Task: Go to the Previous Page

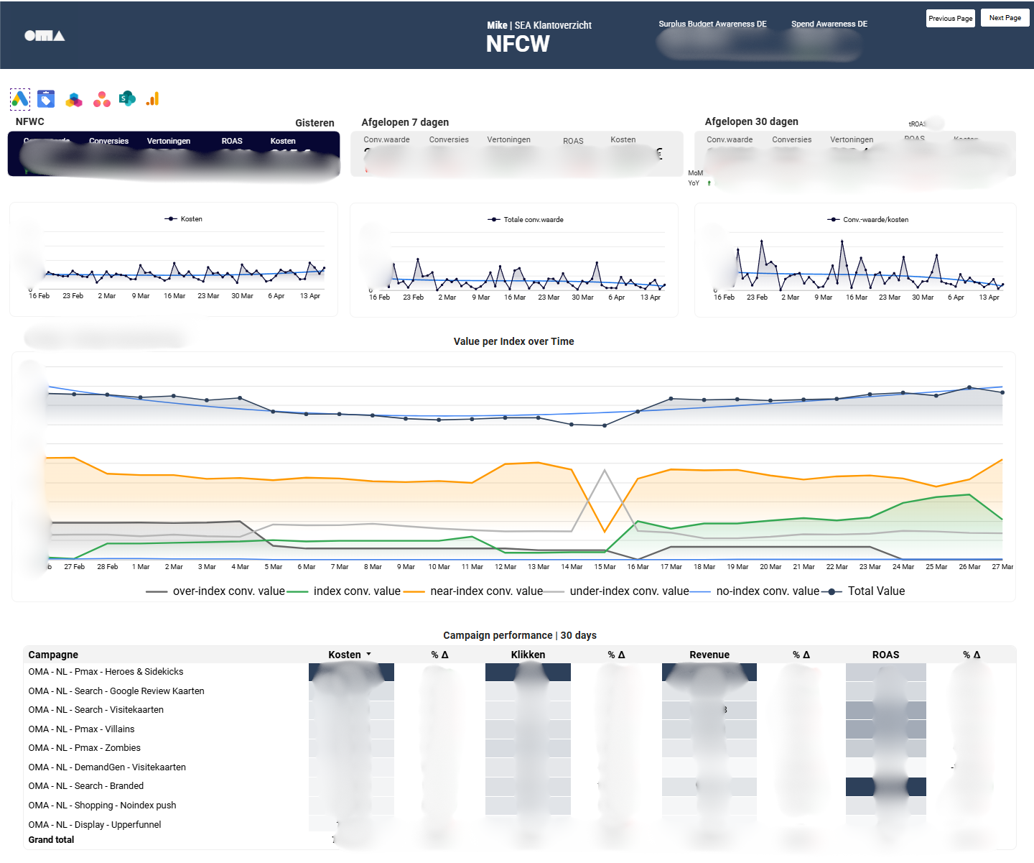Action: click(x=950, y=19)
